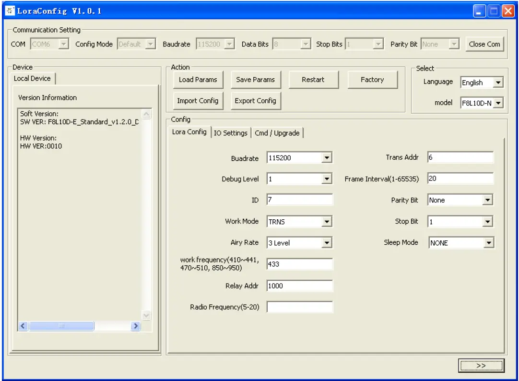Image resolution: width=519 pixels, height=381 pixels.
Task: Select the Local Device tab
Action: point(32,79)
